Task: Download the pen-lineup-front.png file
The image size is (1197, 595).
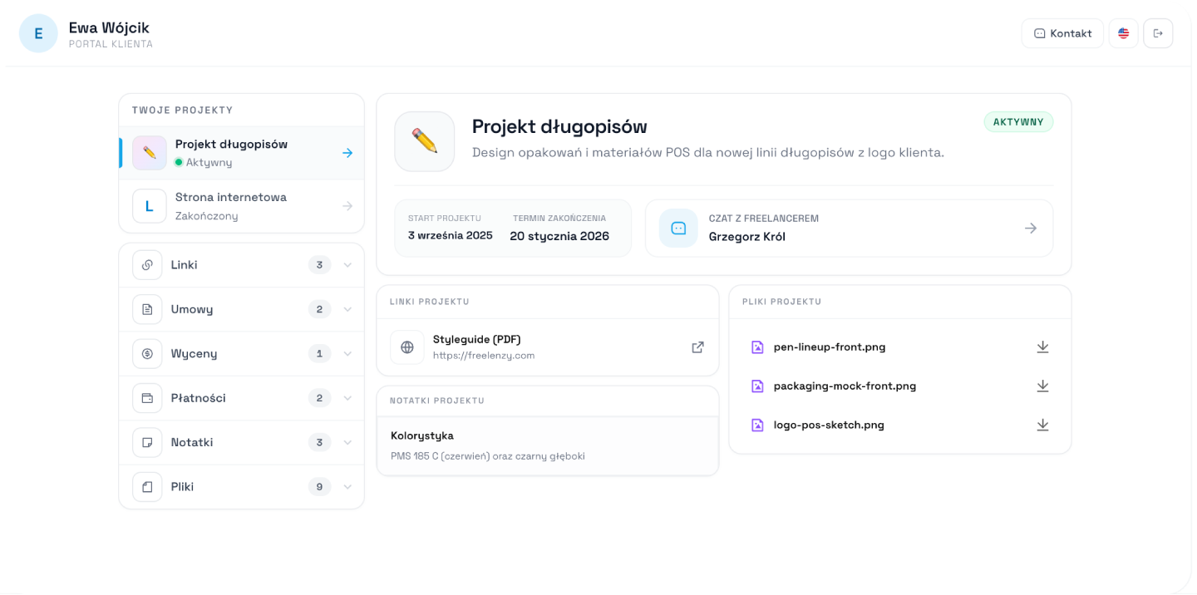Action: pyautogui.click(x=1042, y=347)
